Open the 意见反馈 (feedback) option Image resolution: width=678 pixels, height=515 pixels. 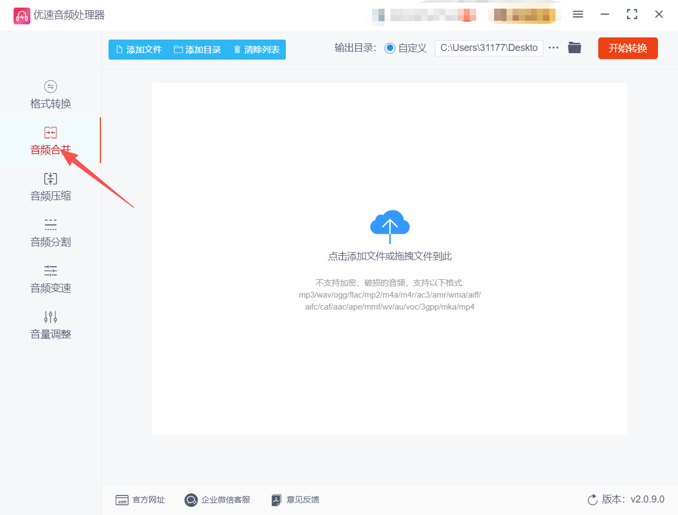(295, 500)
